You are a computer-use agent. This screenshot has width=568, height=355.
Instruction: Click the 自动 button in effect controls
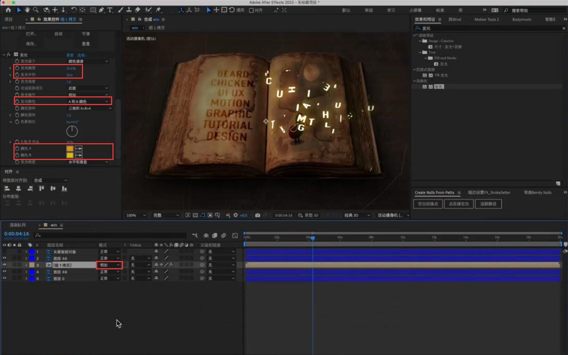[58, 34]
